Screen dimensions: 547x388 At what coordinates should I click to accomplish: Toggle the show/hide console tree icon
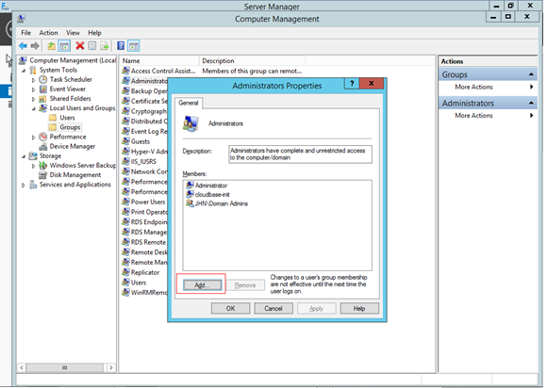click(x=64, y=45)
